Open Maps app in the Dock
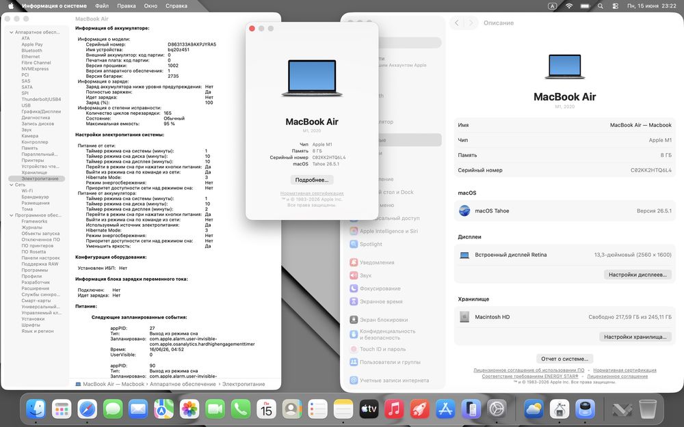The height and width of the screenshot is (427, 684). pos(164,409)
